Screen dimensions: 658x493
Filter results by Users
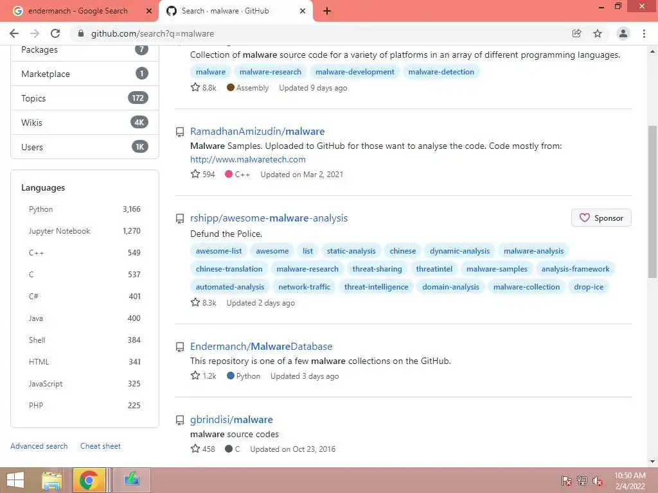click(85, 147)
